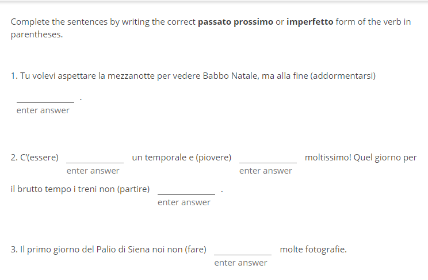Screen dimensions: 428x280
Task: Click 'enter answer' label below the piovere blank
Action: [x=266, y=171]
